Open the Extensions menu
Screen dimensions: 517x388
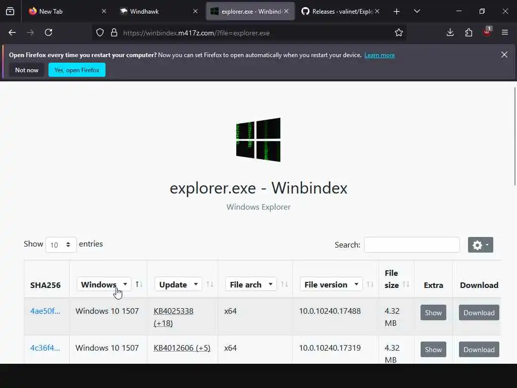point(469,32)
